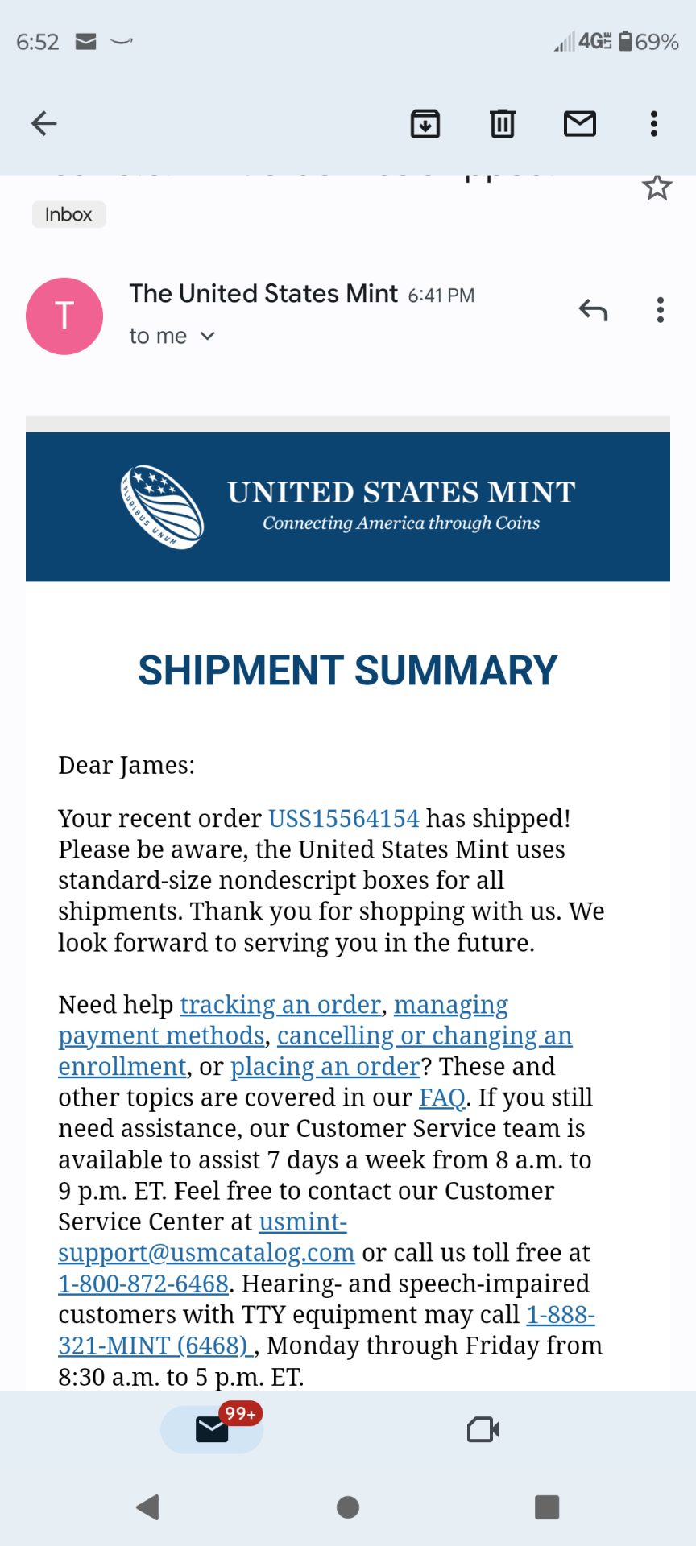Reply to The United States Mint
The image size is (696, 1546).
593,310
